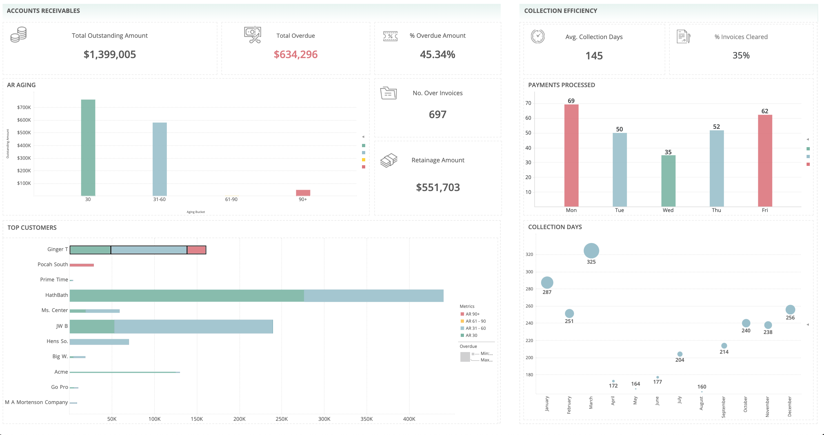Select the March bubble labeled 325

point(591,251)
